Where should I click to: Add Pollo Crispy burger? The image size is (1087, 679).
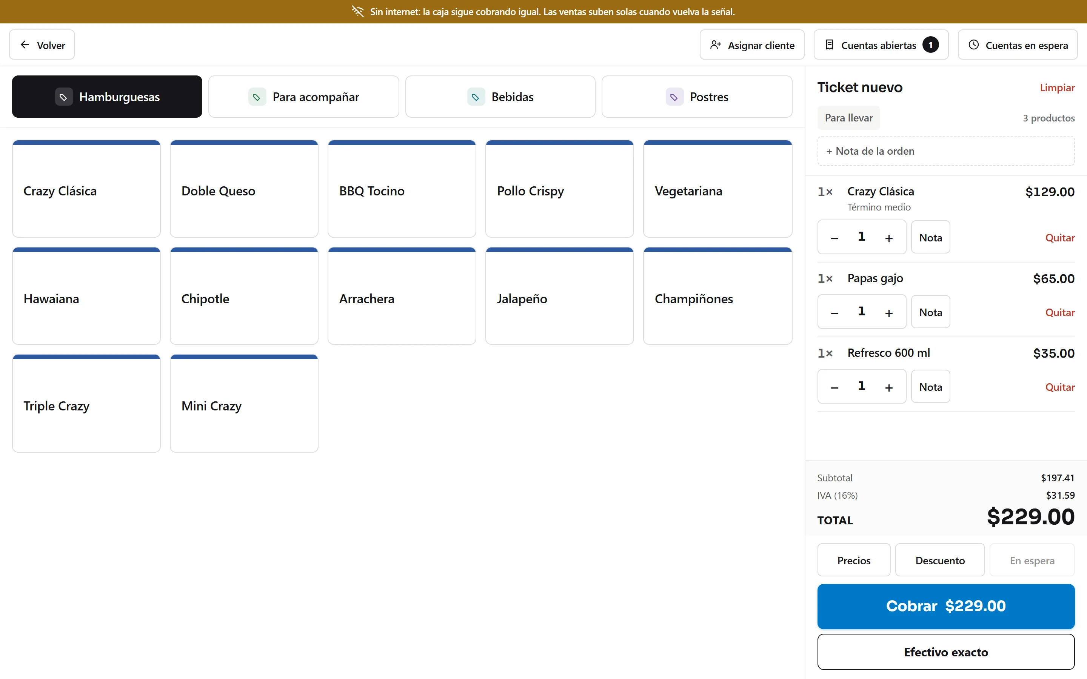pyautogui.click(x=559, y=189)
